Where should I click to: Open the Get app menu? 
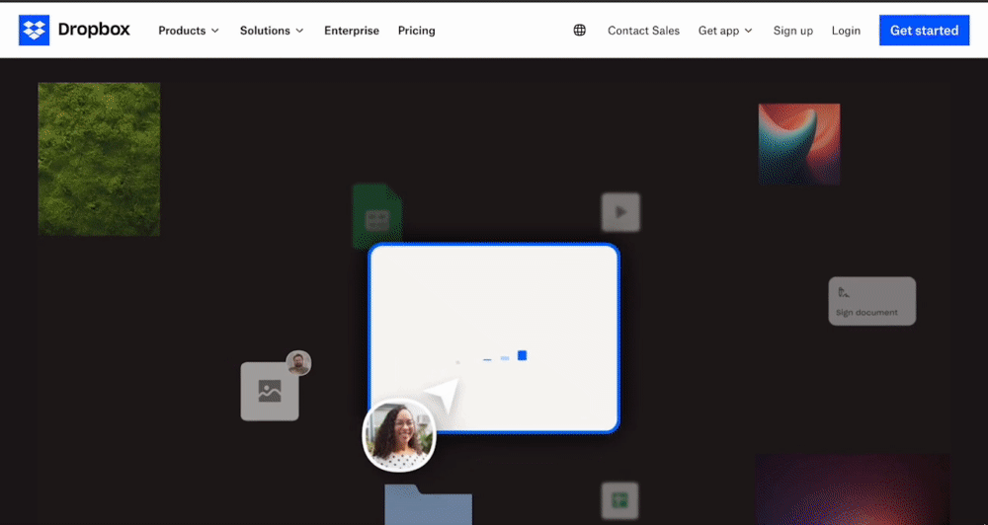pos(725,31)
